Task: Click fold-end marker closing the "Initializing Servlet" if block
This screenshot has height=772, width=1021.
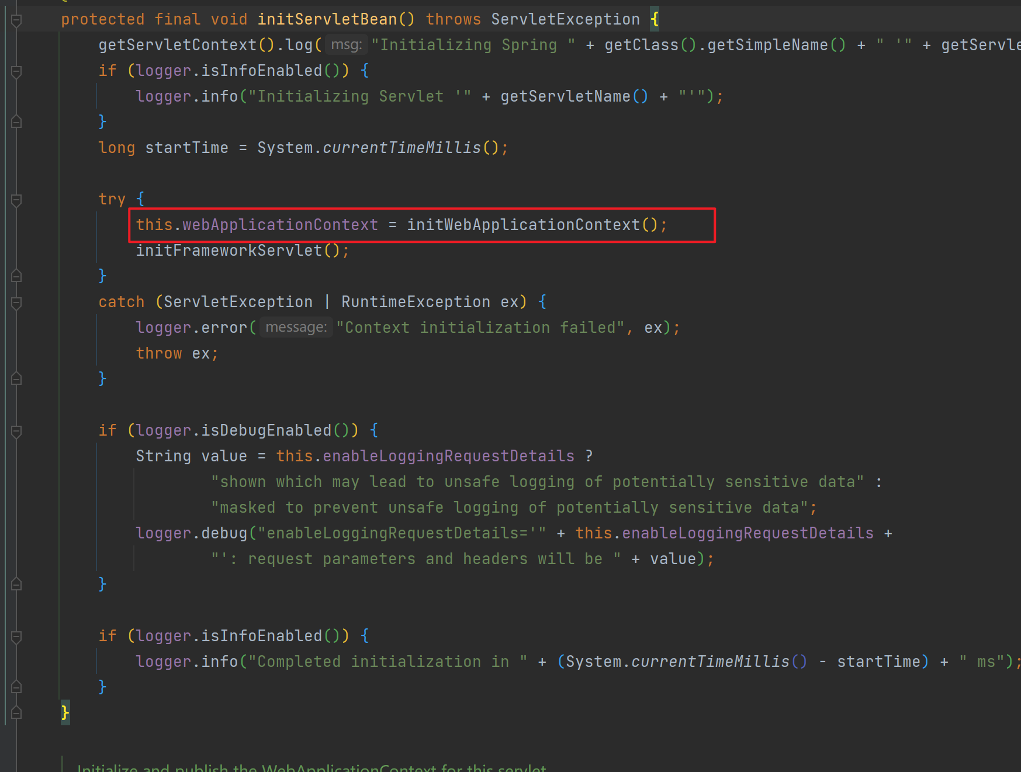Action: [16, 121]
